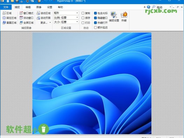The image size is (184, 138).
Task: Collapse the ribbon with the up arrow
Action: [144, 7]
